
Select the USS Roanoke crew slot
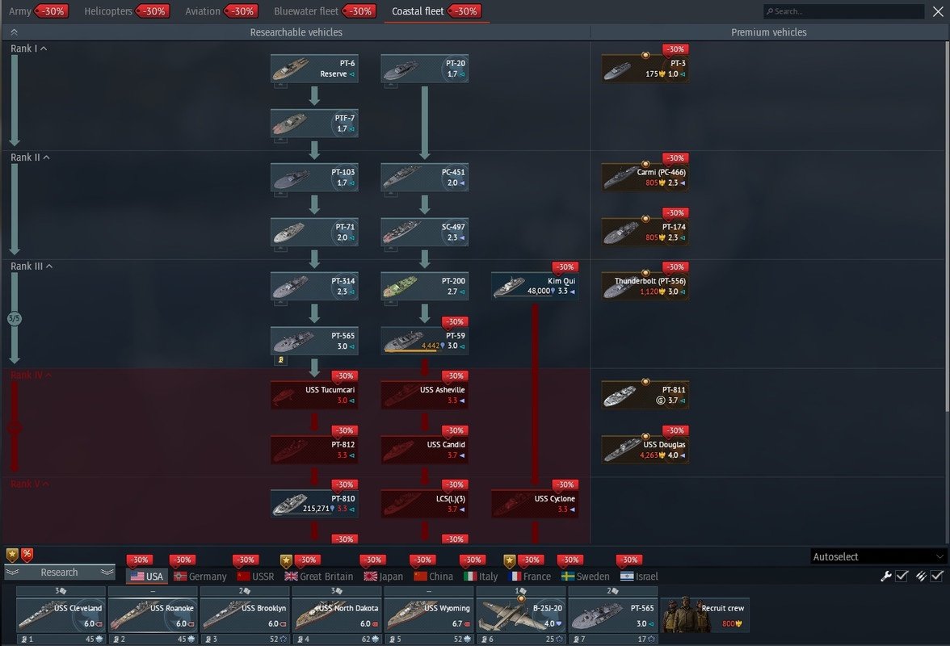pos(153,615)
